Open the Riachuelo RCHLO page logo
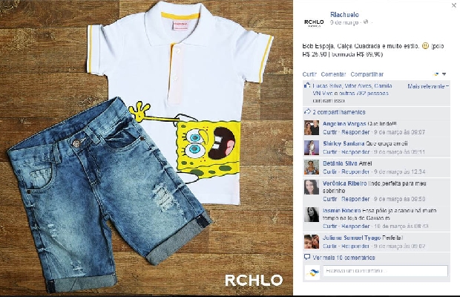This screenshot has height=297, width=460. [314, 22]
